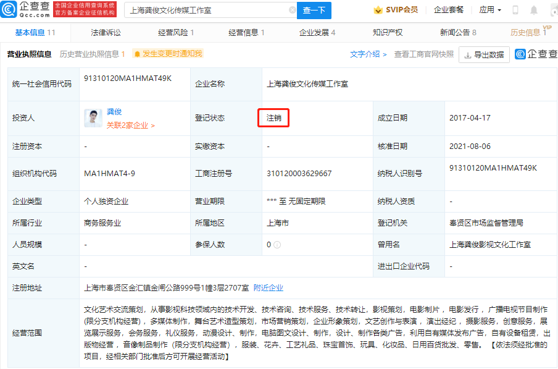Select 历史营业执照信息 sub-tab
Image resolution: width=558 pixels, height=369 pixels.
92,54
